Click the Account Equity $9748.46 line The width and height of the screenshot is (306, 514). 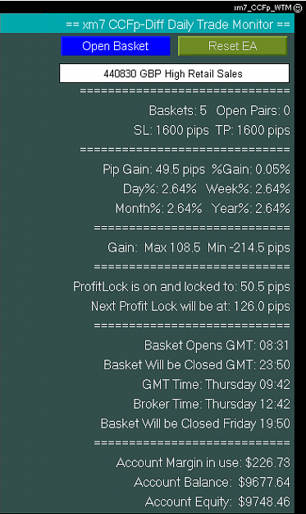tap(217, 502)
